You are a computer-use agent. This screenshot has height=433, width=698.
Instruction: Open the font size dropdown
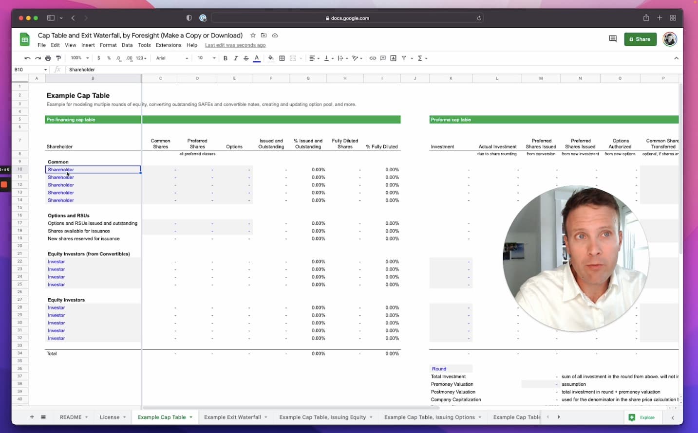pyautogui.click(x=207, y=58)
